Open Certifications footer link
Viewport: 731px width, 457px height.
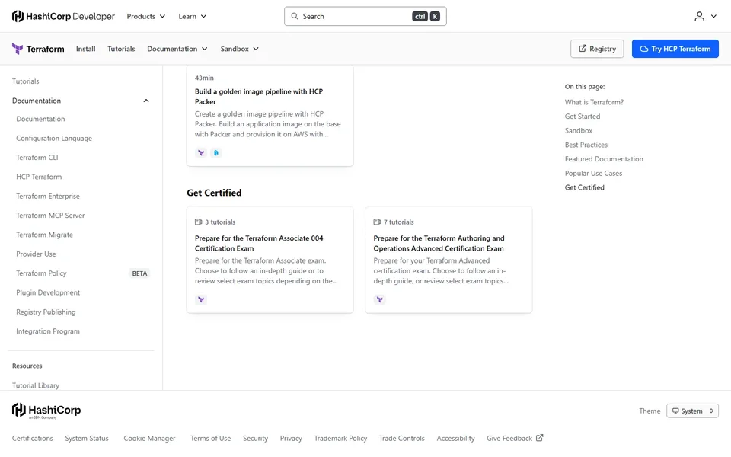point(33,439)
